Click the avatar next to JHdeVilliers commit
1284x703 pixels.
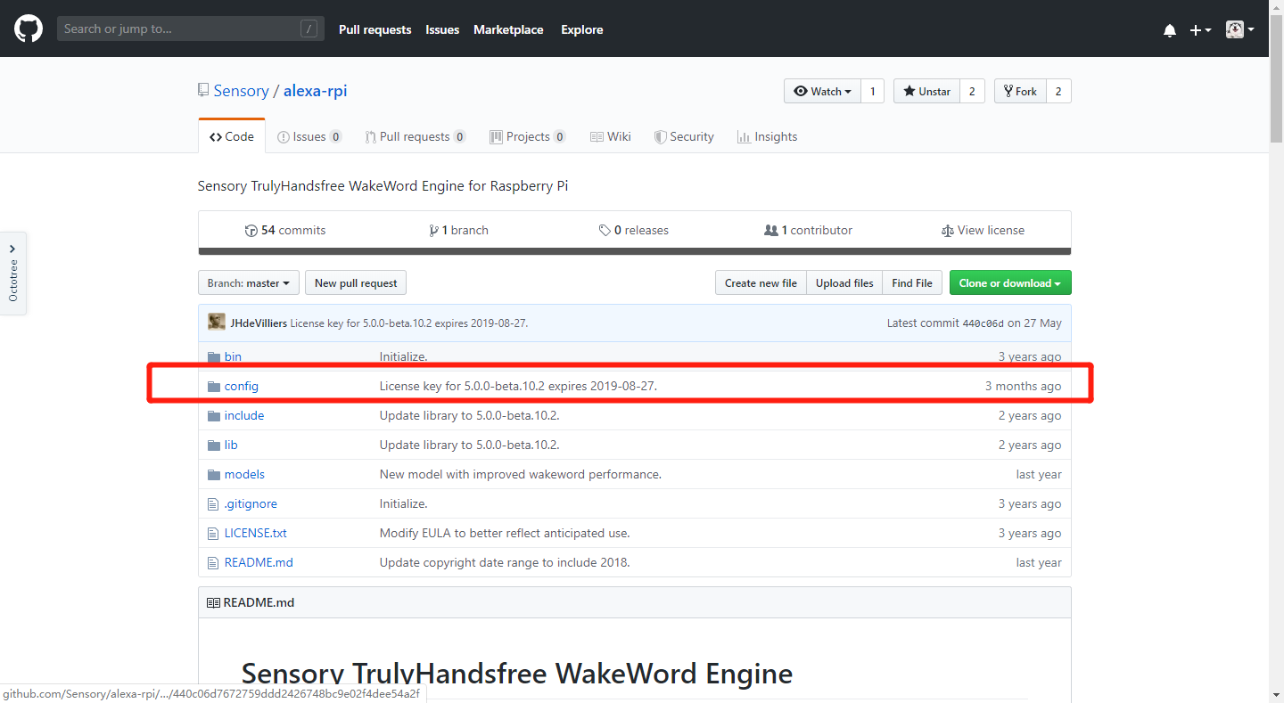[x=216, y=322]
